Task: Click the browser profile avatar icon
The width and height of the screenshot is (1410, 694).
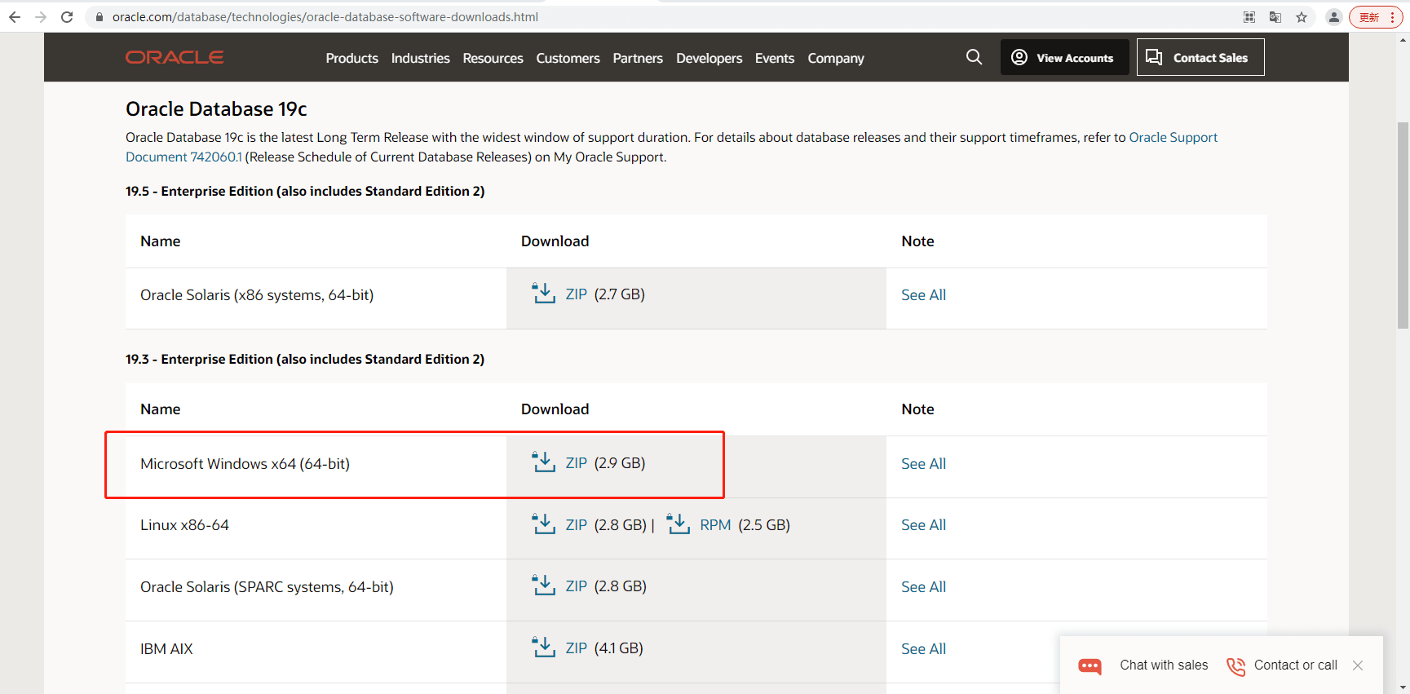Action: (x=1334, y=17)
